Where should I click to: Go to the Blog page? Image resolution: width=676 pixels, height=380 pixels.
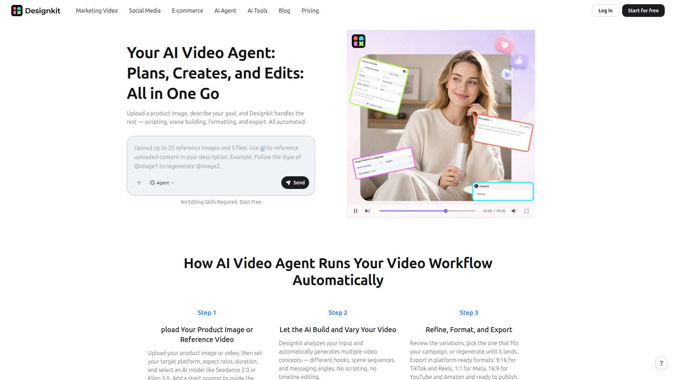coord(284,11)
